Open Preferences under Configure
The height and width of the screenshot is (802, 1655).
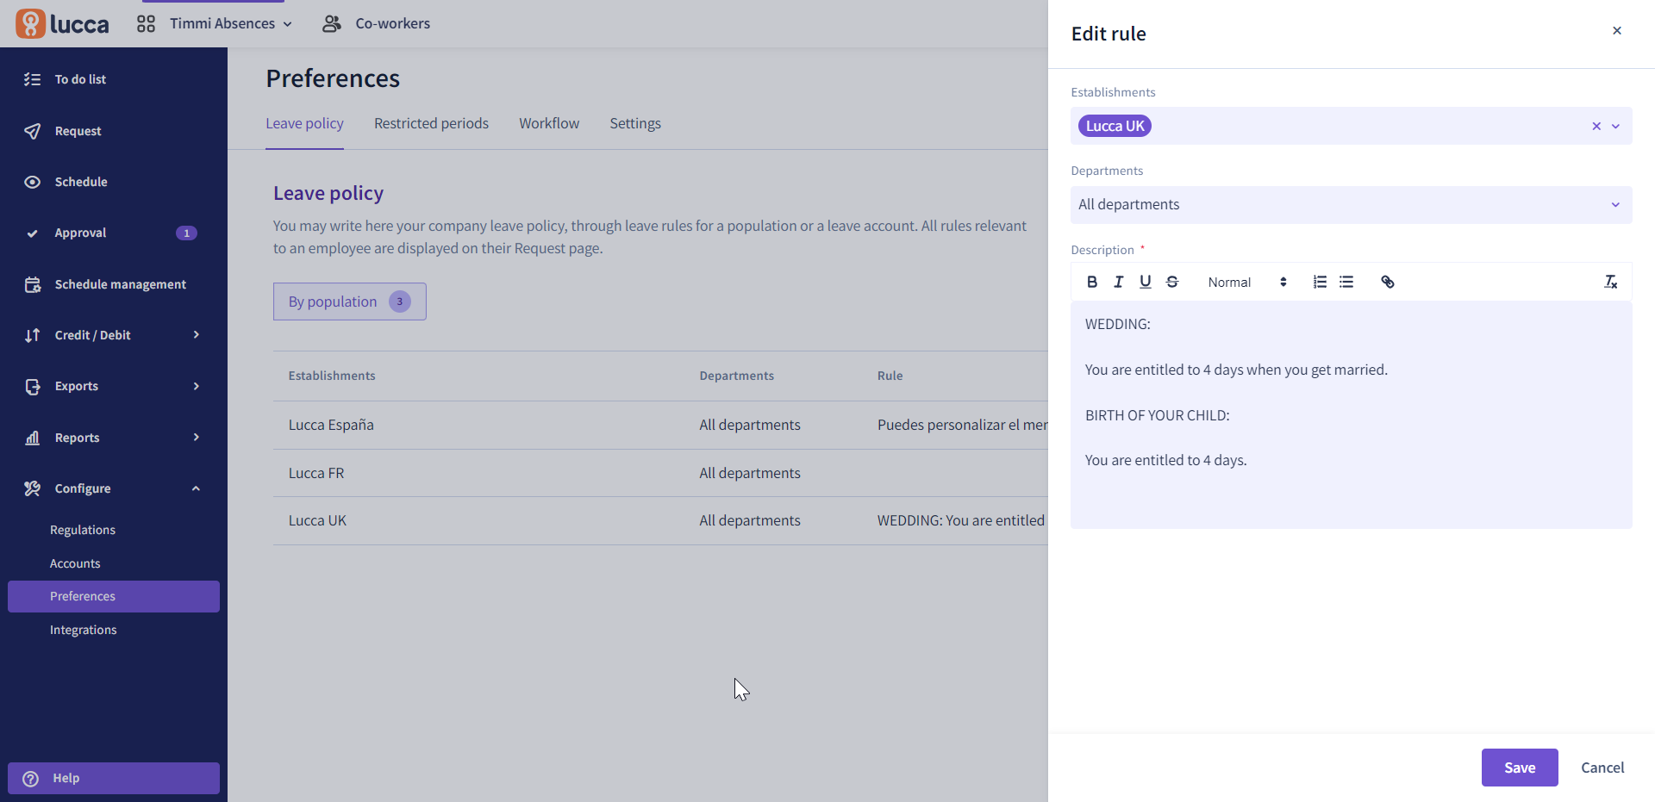pyautogui.click(x=114, y=596)
